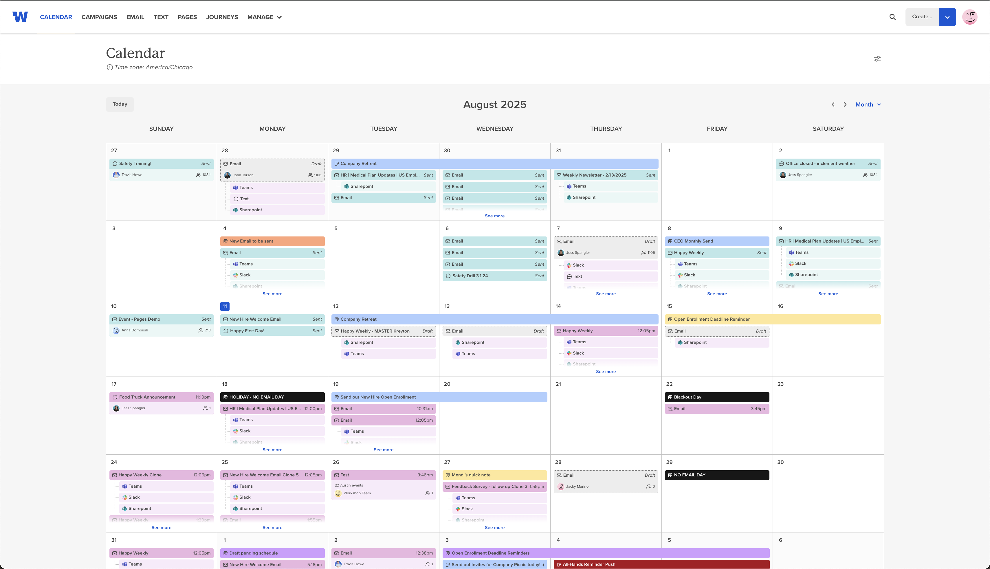The image size is (990, 569).
Task: Open Send out Invites for Company Picnic
Action: coord(495,564)
